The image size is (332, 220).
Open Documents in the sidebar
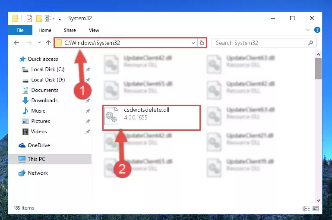pyautogui.click(x=44, y=90)
